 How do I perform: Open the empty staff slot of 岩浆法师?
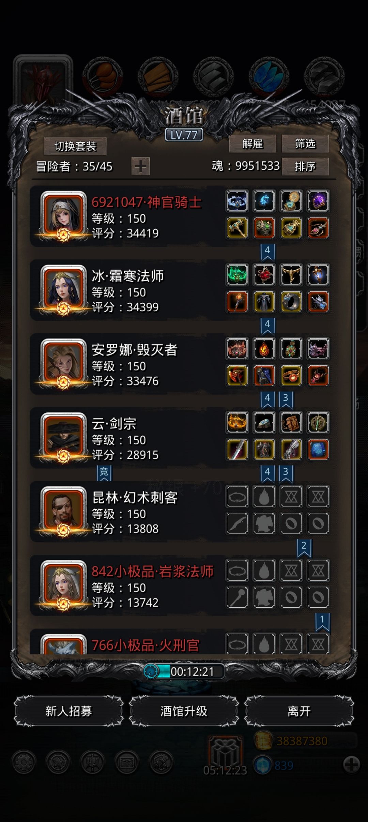(x=237, y=597)
